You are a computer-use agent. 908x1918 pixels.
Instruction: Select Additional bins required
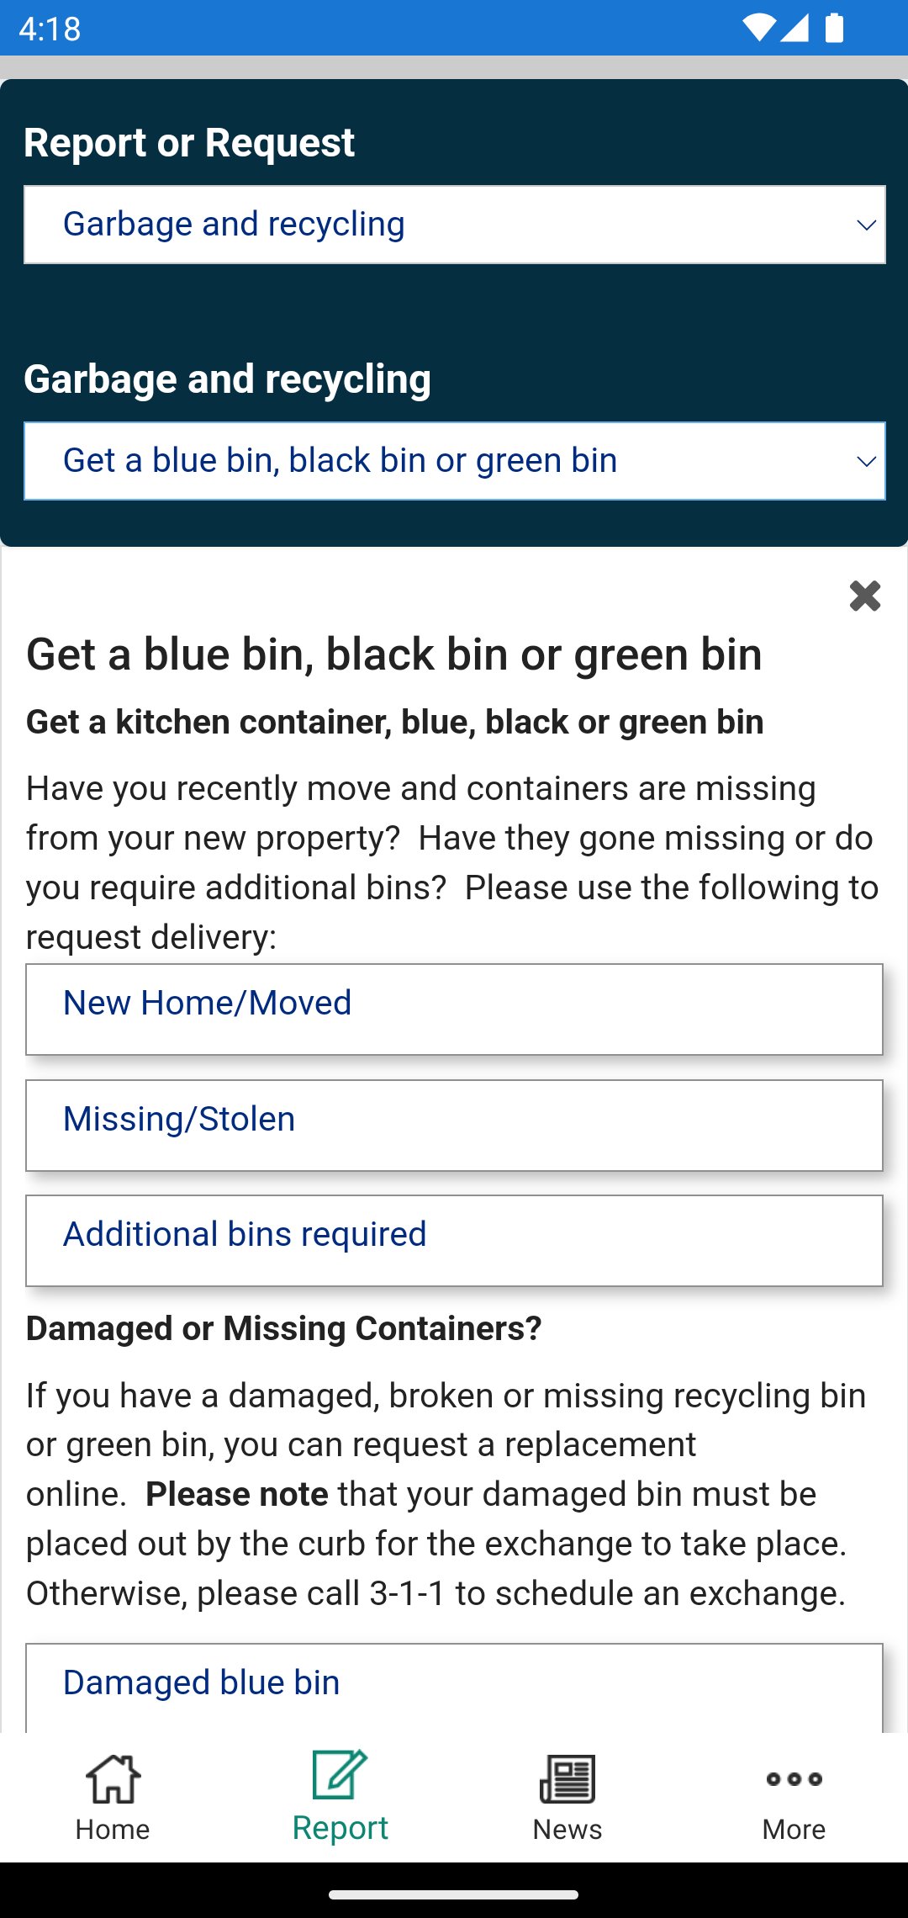(x=454, y=1240)
